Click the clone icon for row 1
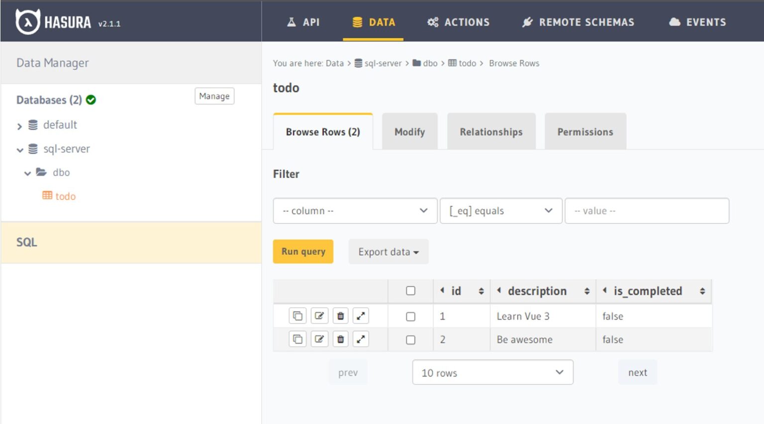The height and width of the screenshot is (424, 764). pyautogui.click(x=297, y=316)
